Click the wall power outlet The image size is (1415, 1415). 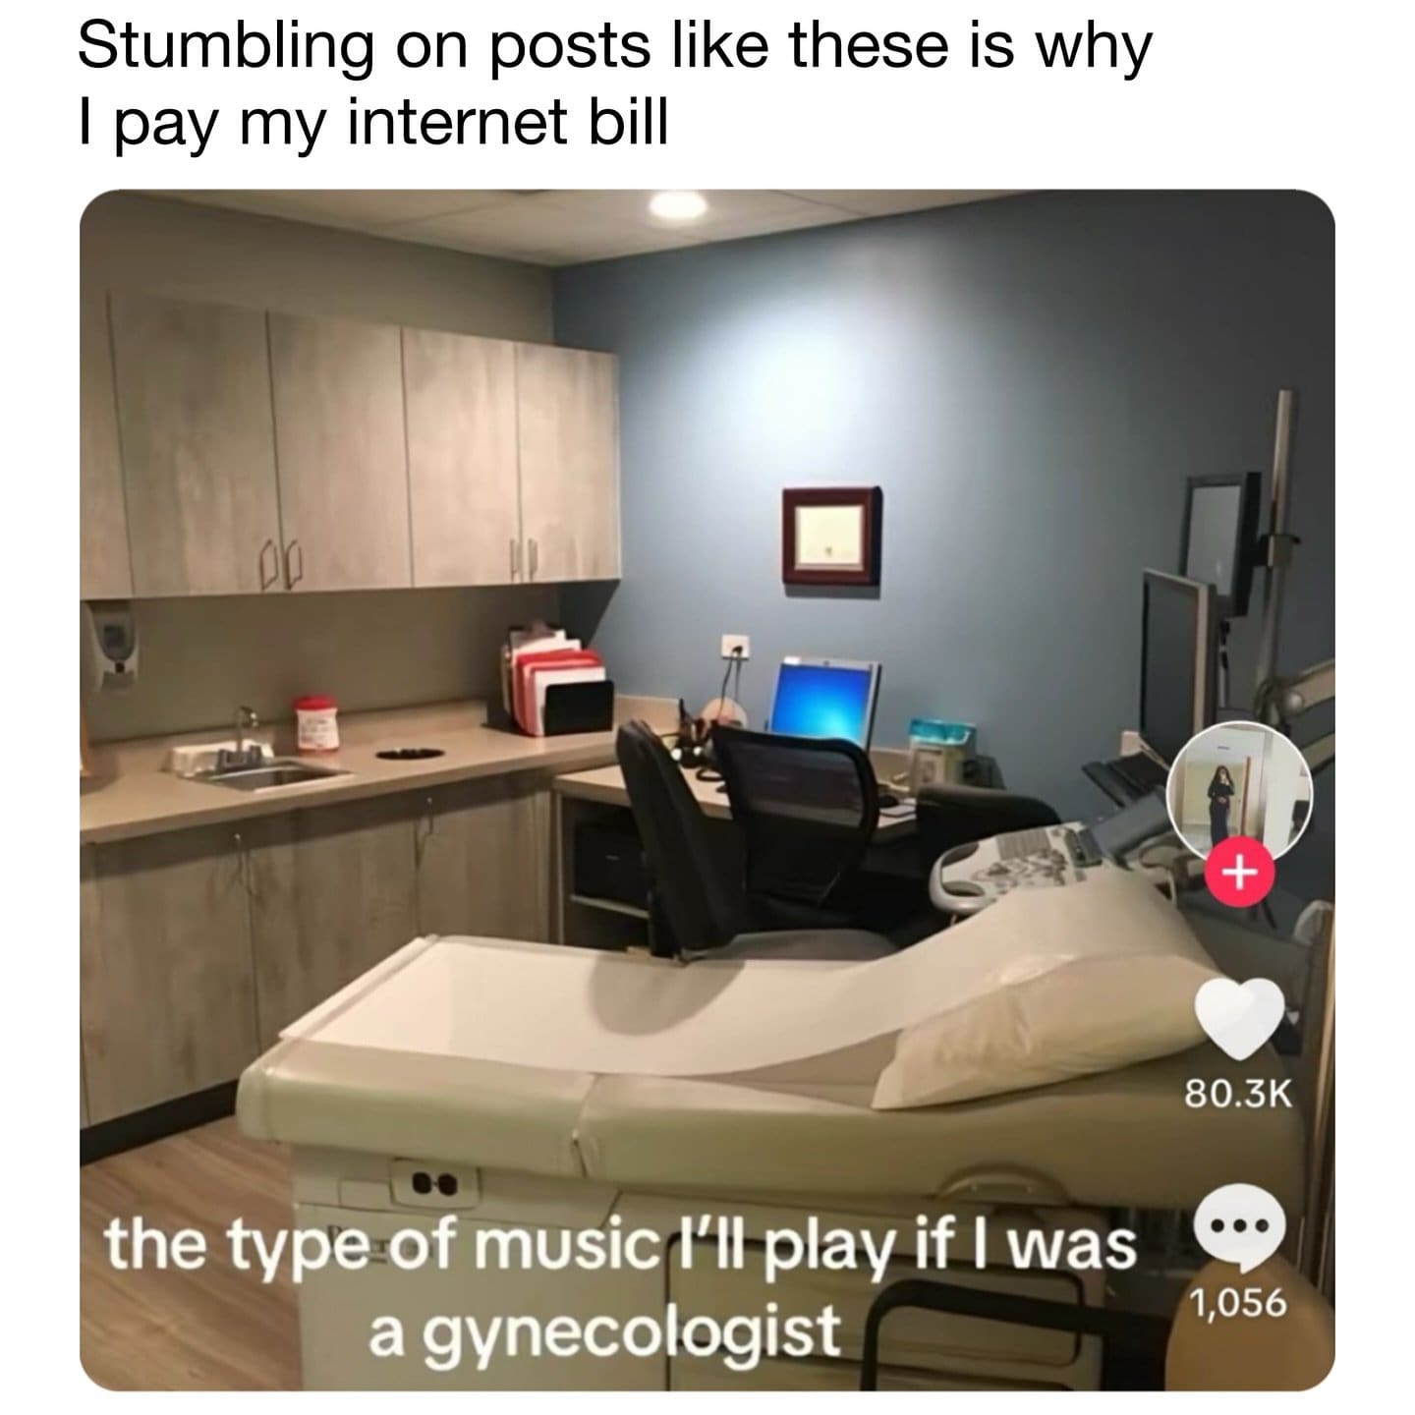[x=735, y=646]
